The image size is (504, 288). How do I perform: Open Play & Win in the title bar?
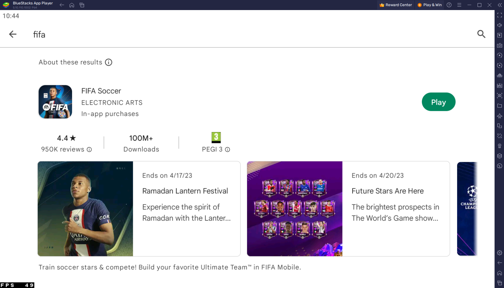429,5
